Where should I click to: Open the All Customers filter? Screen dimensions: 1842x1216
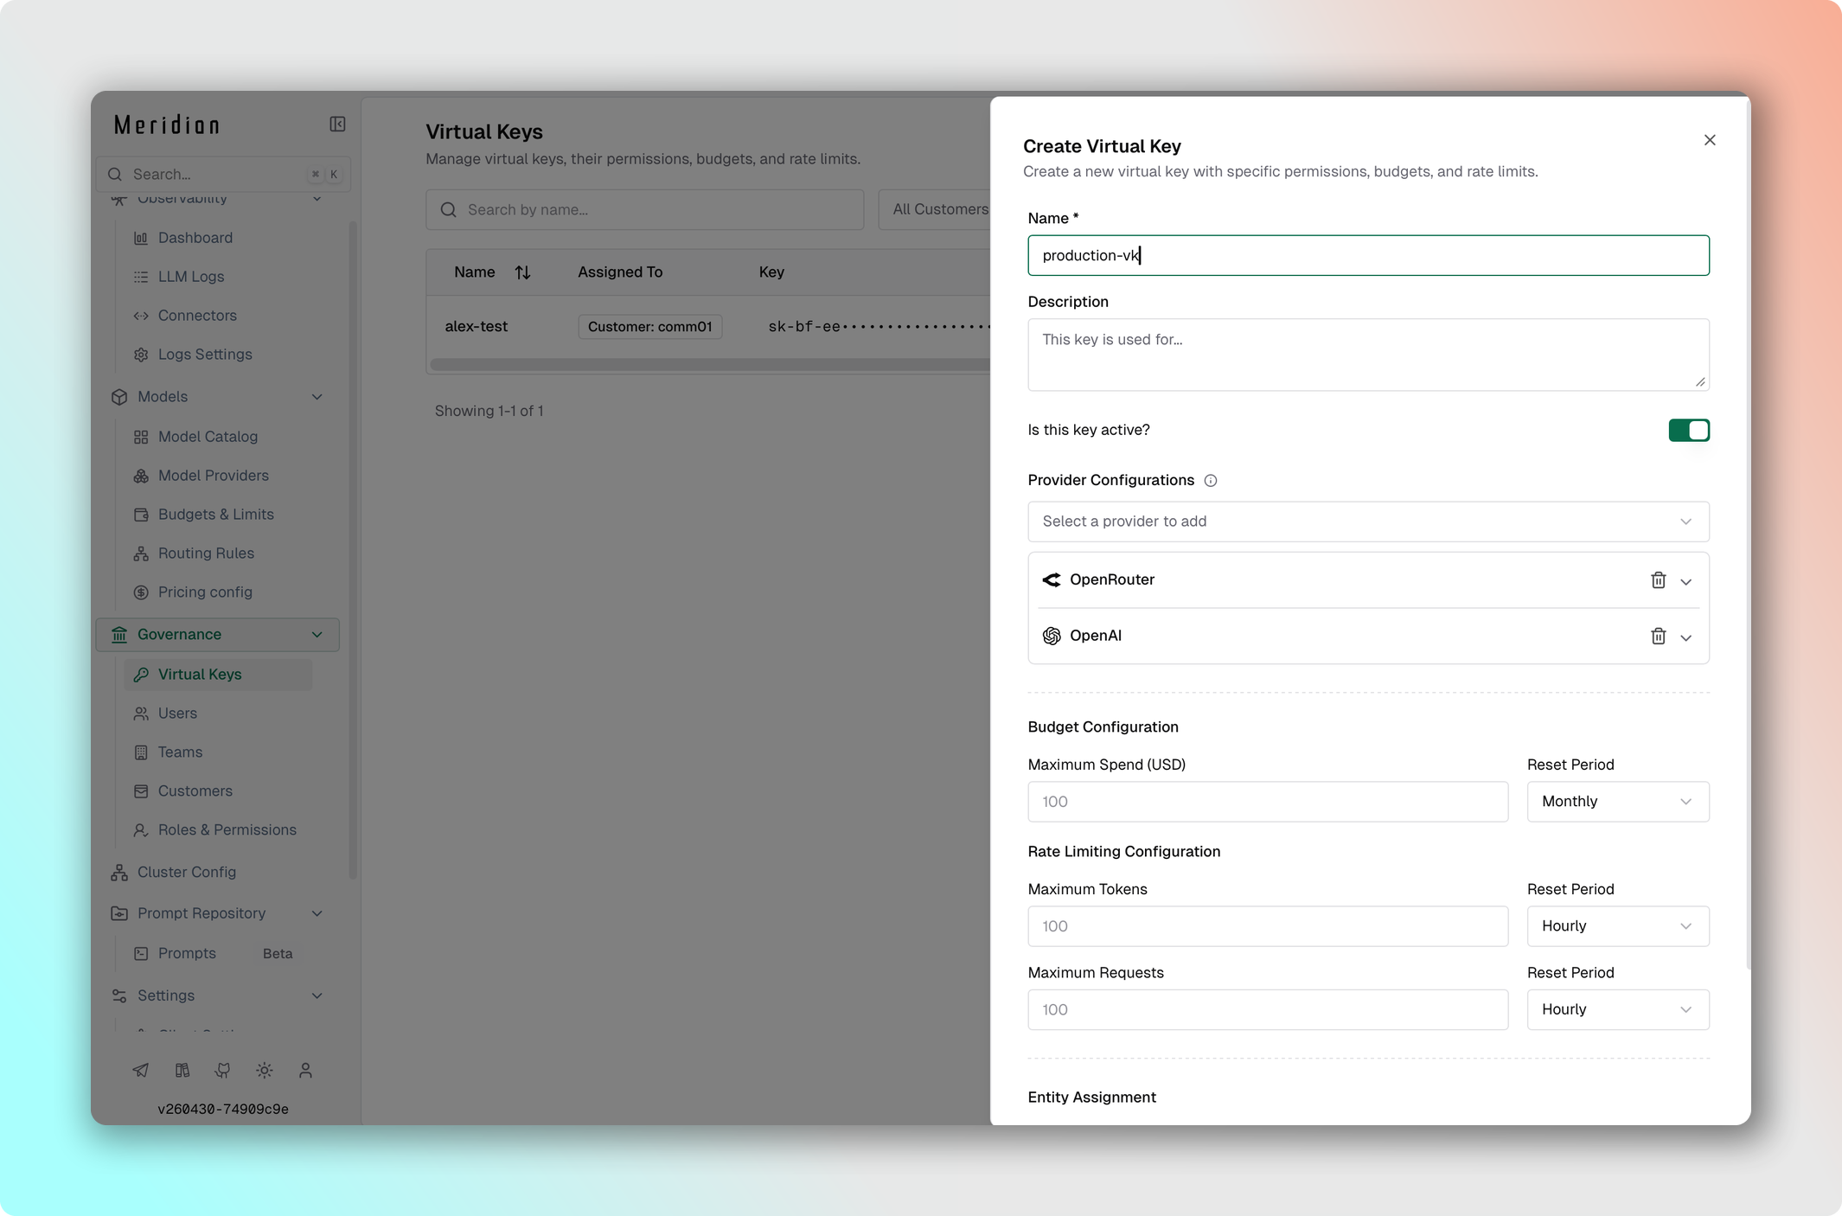tap(936, 209)
